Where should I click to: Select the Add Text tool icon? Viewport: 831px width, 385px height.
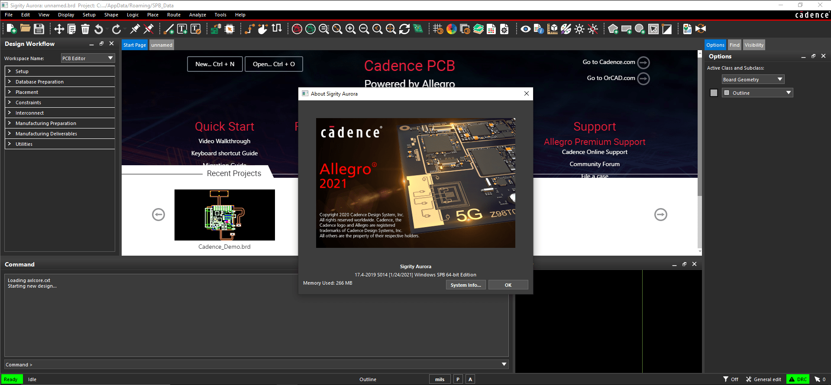pos(182,29)
